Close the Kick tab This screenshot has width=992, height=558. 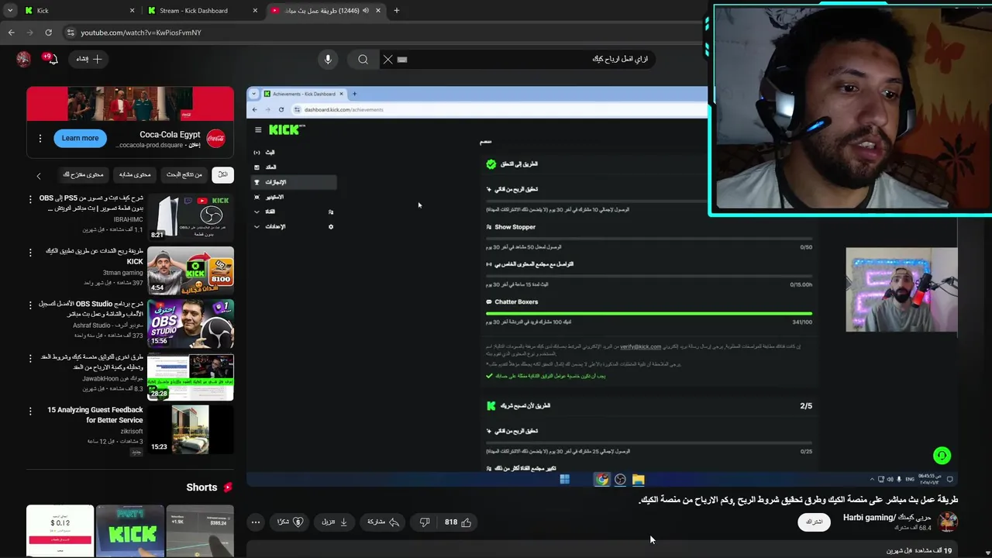[132, 11]
